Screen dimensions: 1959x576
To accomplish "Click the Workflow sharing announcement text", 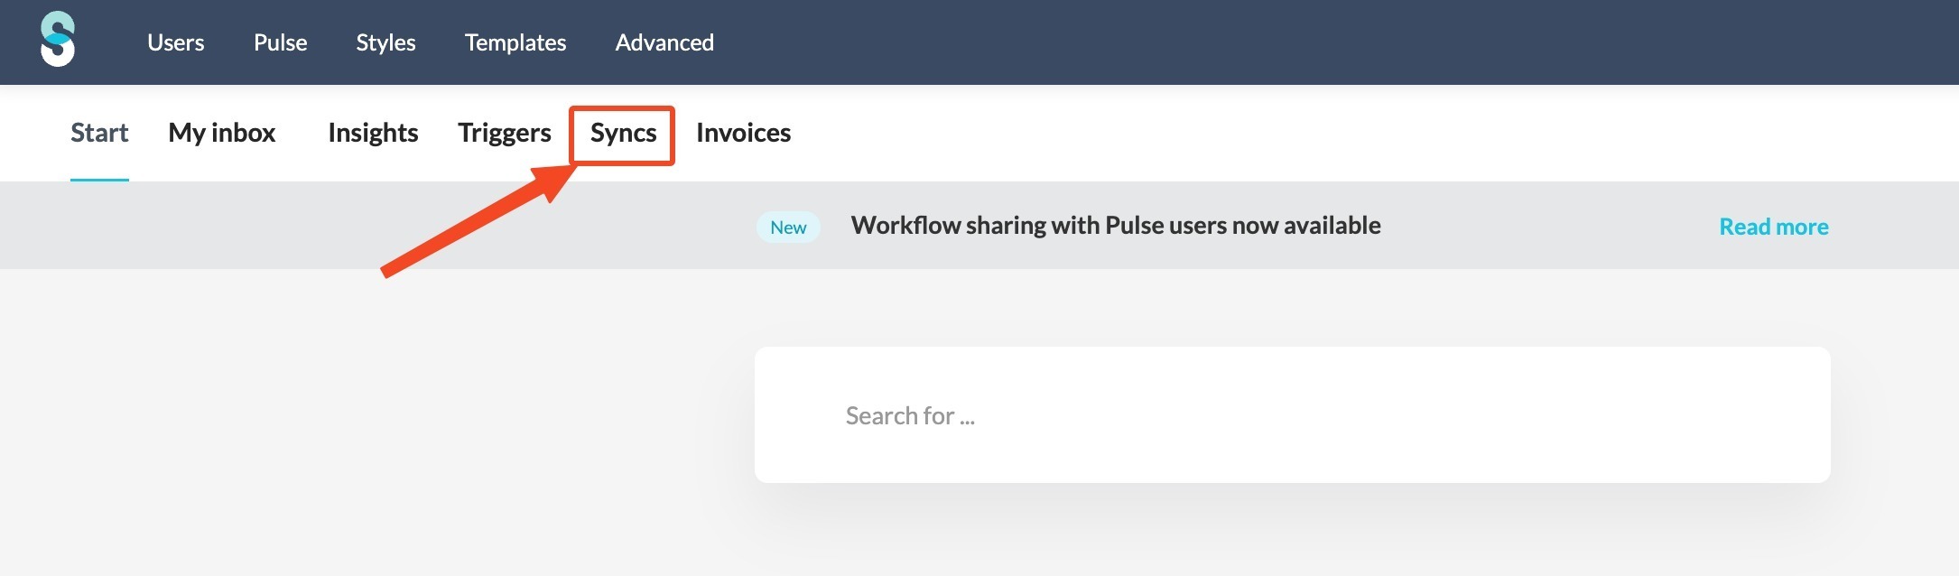I will point(1116,226).
